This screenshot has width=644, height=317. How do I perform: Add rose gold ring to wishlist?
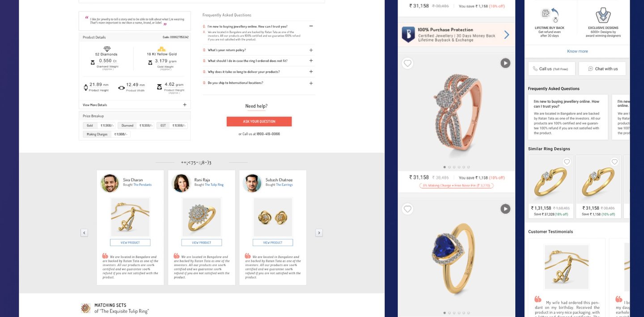[407, 63]
